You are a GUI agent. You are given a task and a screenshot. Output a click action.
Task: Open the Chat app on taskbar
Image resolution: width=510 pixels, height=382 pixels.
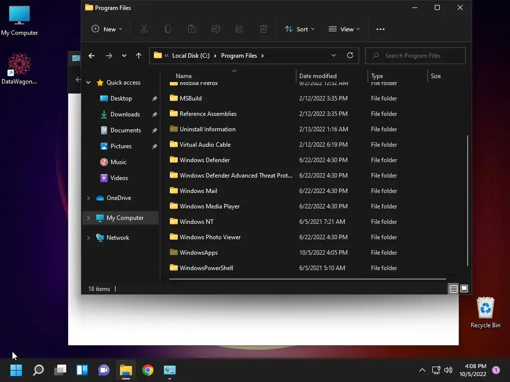tap(104, 370)
